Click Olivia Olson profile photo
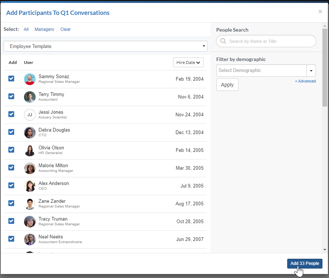 tap(30, 150)
